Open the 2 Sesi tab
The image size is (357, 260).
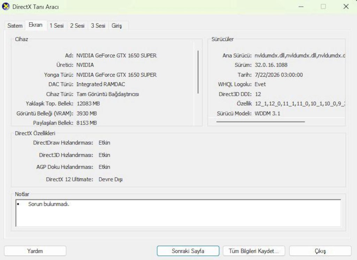click(77, 26)
